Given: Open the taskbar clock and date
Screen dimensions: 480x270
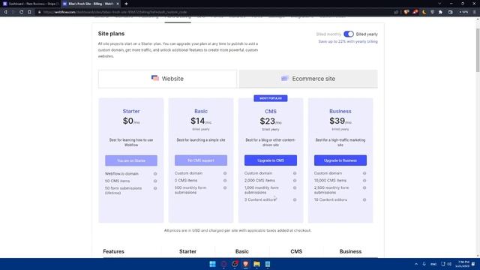Looking at the screenshot, I should coord(462,264).
